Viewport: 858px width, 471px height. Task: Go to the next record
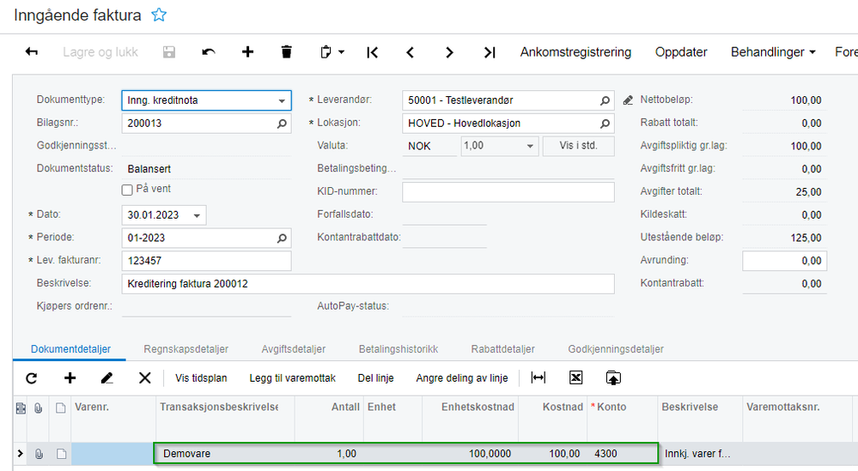tap(449, 52)
